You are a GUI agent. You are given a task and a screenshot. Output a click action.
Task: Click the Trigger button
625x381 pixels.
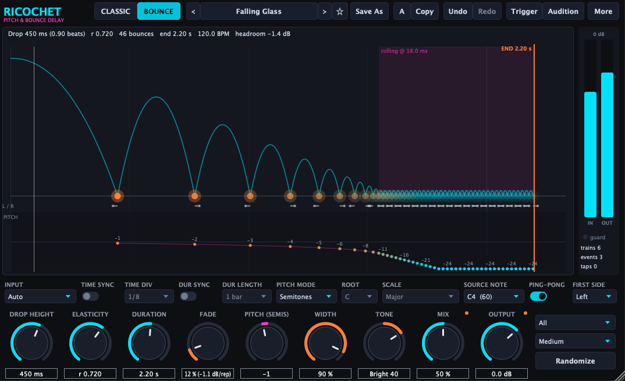tap(524, 11)
